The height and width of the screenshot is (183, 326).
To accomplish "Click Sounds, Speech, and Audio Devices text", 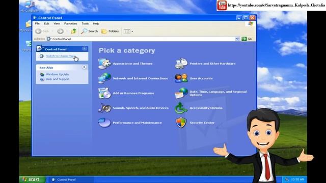I will click(141, 108).
